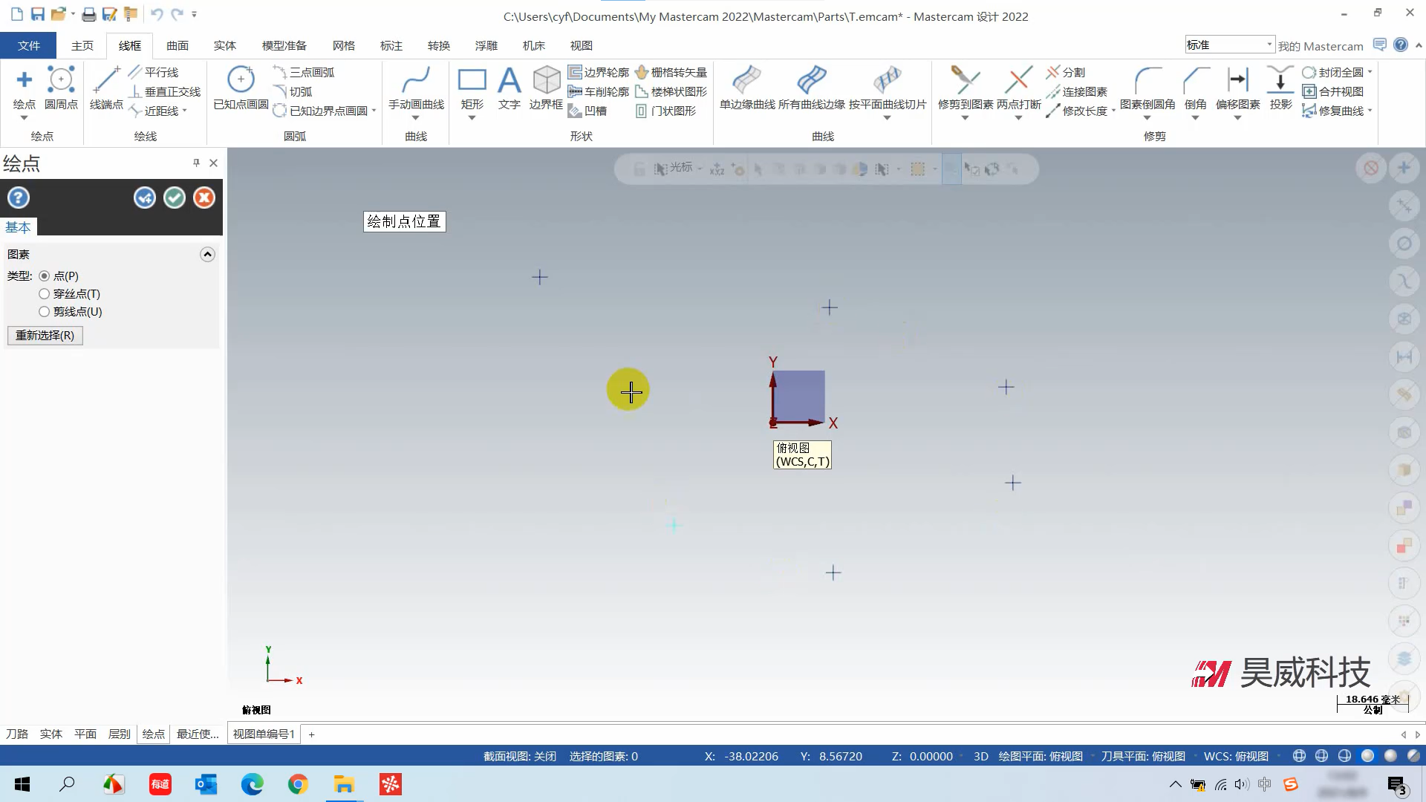This screenshot has width=1426, height=802.
Task: Select the 剪线点(U) radio button
Action: point(45,312)
